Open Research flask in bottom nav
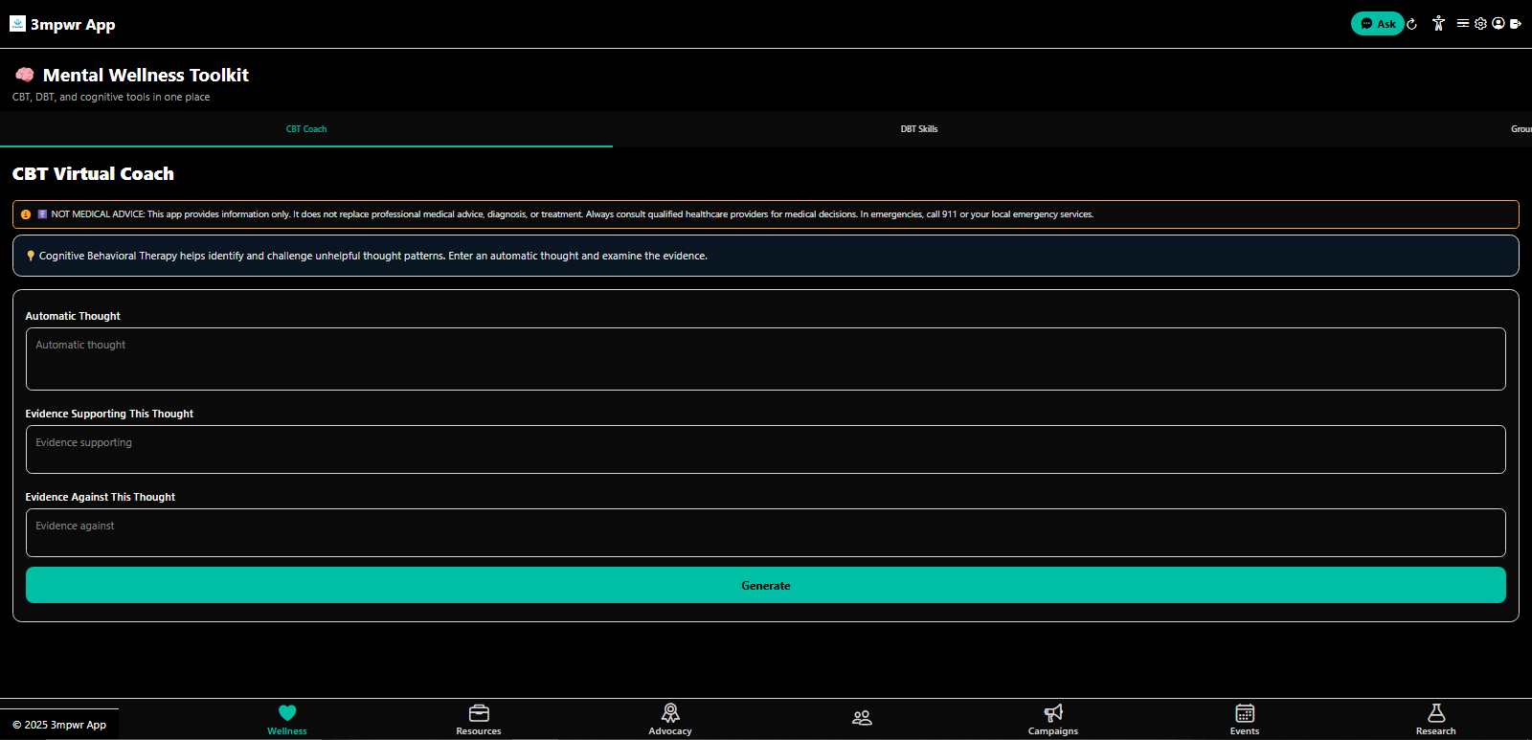 (1436, 719)
